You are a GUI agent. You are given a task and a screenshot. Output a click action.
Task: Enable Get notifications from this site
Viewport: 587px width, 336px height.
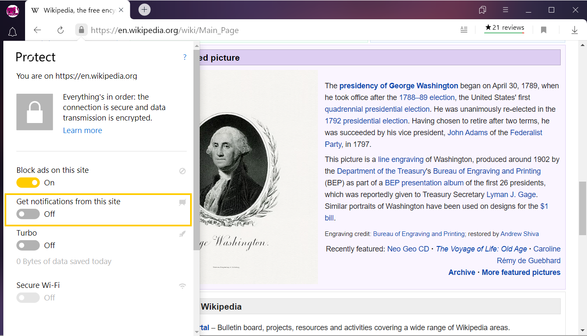coord(28,214)
